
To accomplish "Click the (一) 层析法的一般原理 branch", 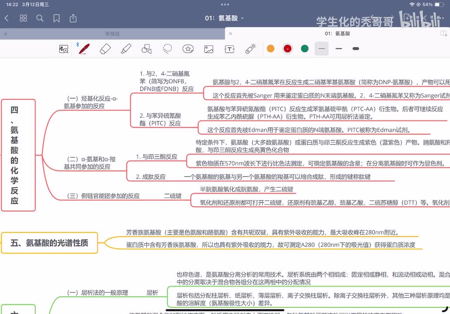I will 97,293.
